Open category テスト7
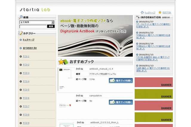 tap(26, 106)
